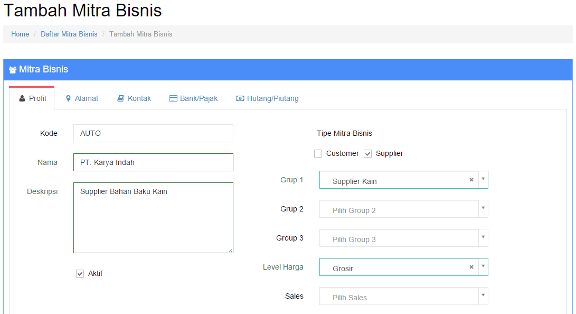
Task: Switch to the Alamat tab
Action: [81, 98]
